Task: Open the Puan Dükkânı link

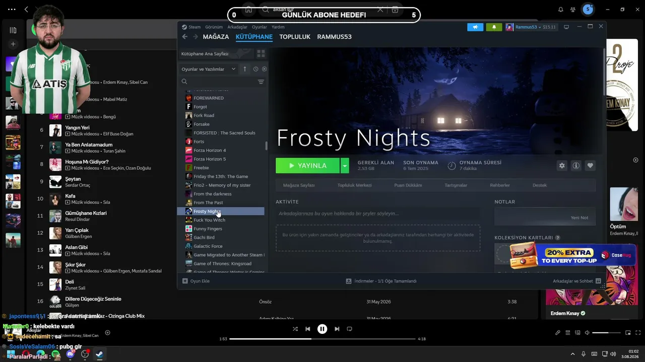Action: [408, 185]
